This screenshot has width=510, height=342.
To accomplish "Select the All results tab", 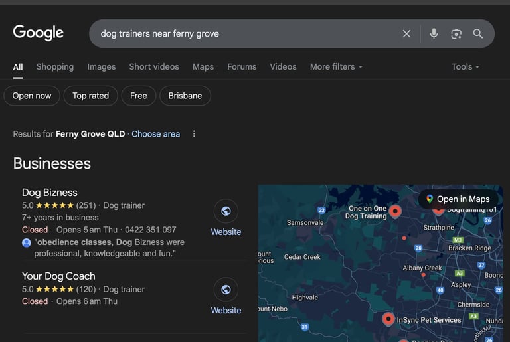I will [18, 67].
